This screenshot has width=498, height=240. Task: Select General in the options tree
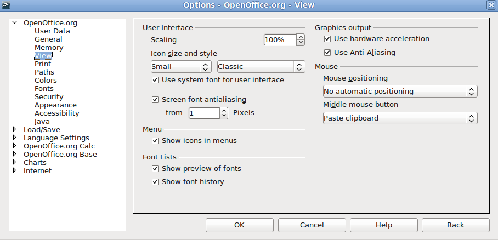point(48,39)
